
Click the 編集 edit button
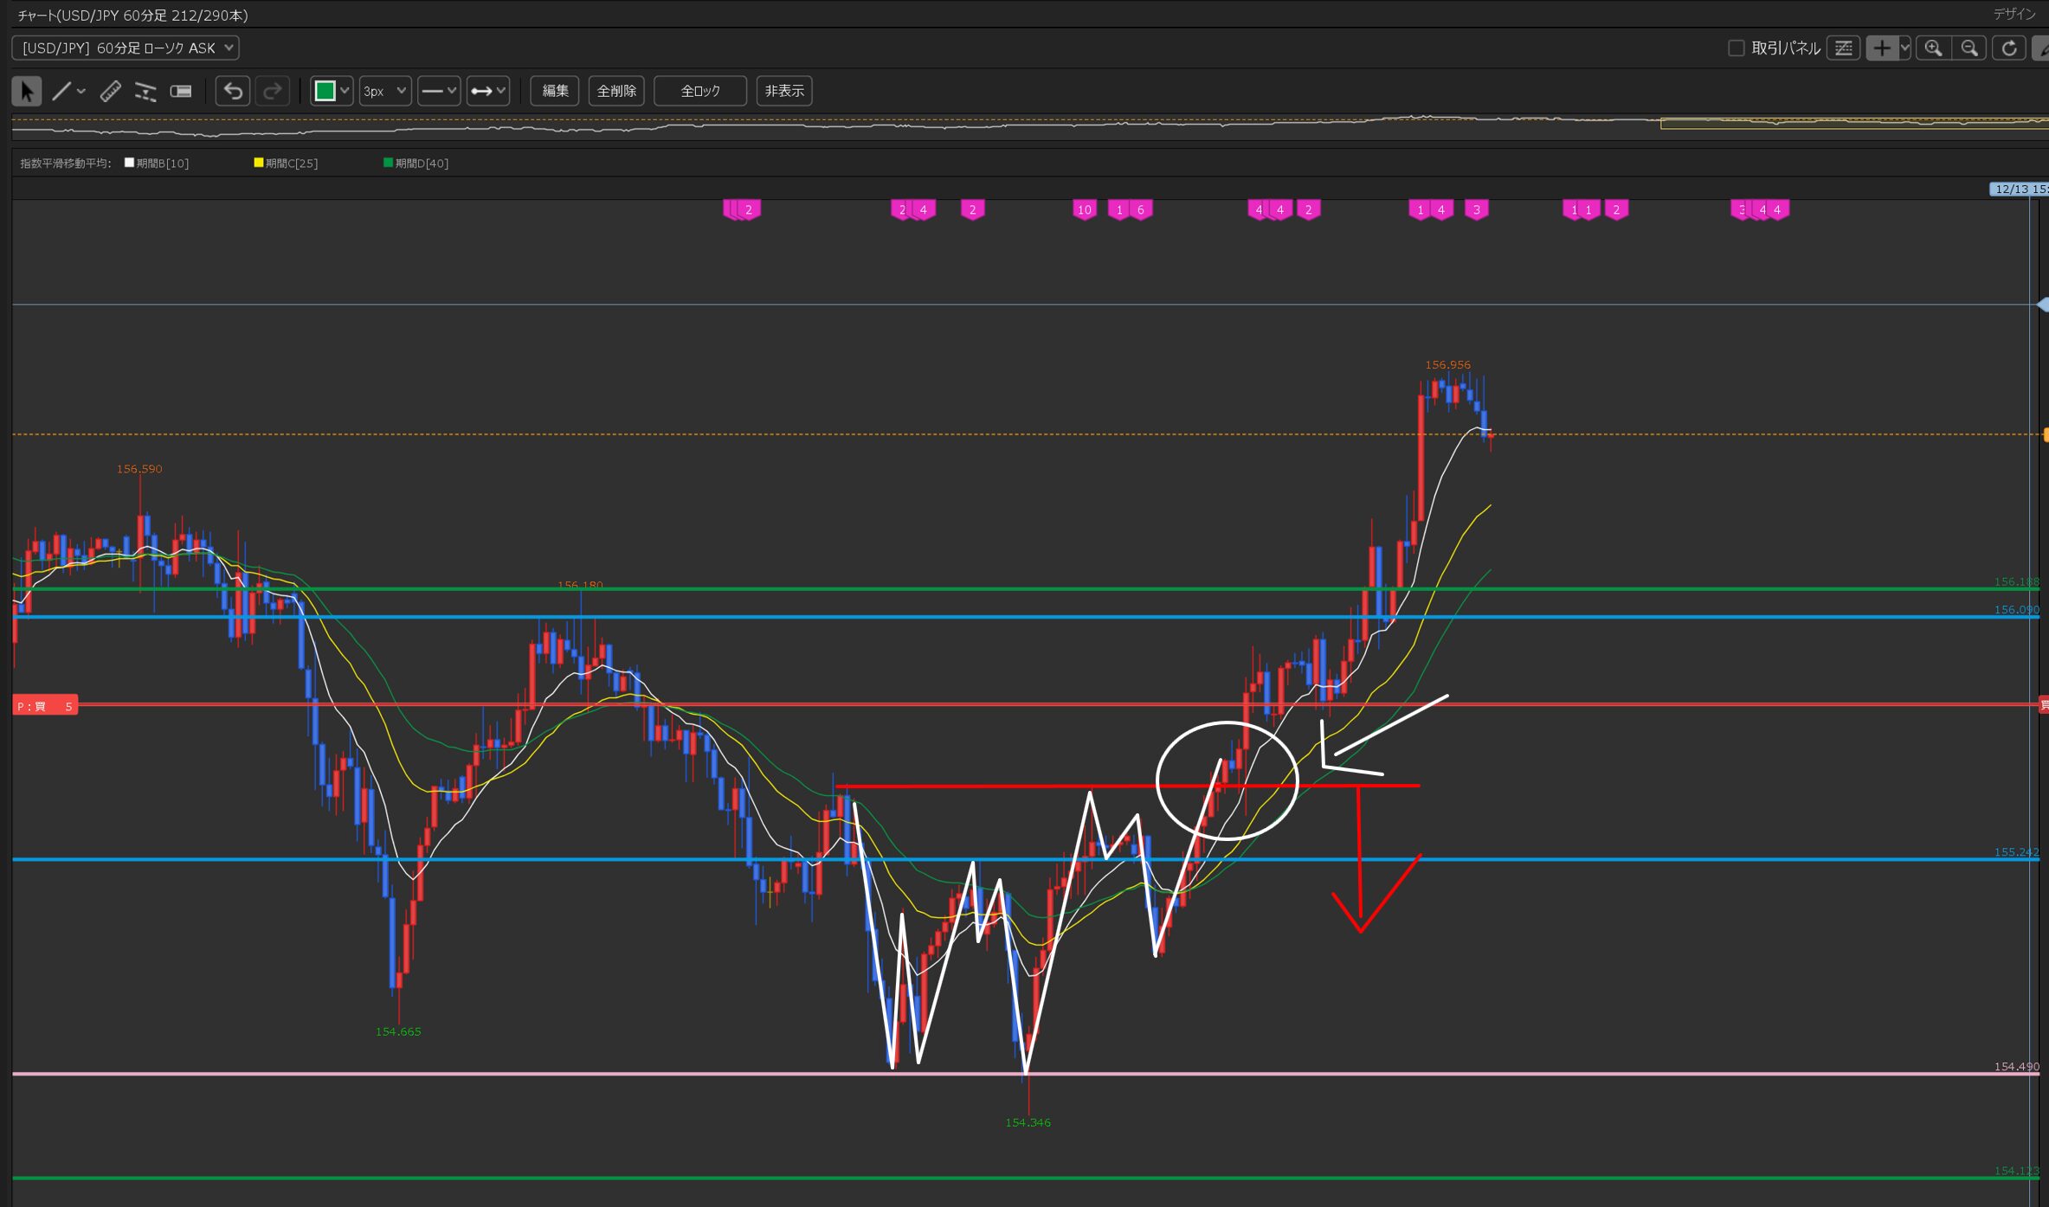pos(554,91)
